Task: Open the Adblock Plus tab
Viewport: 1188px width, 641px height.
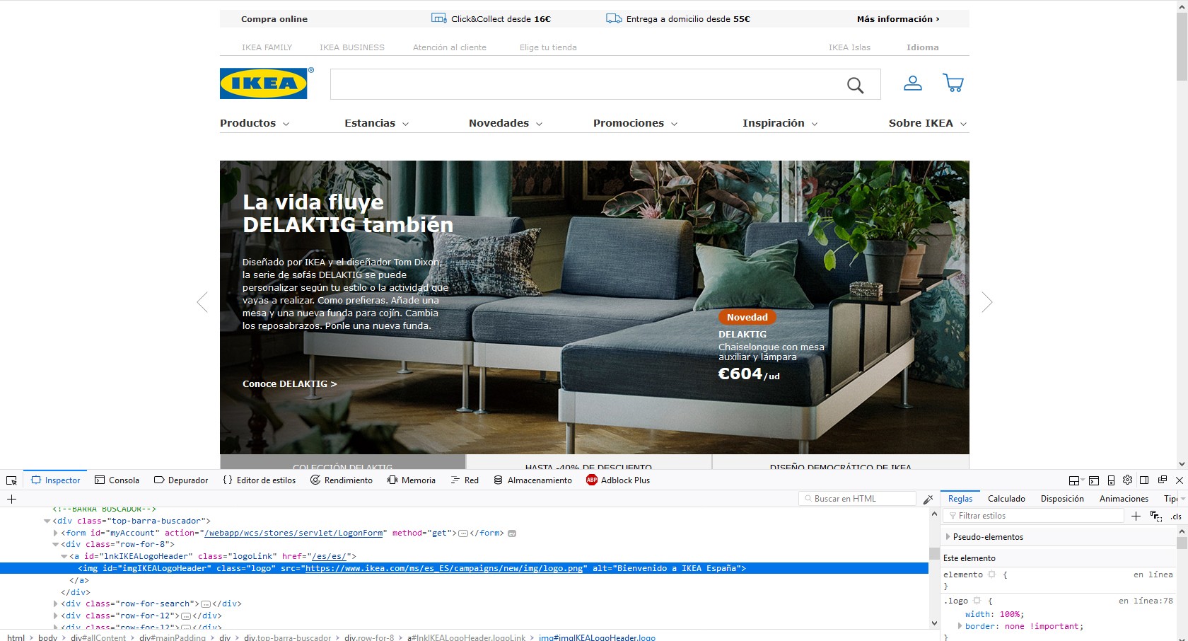Action: pyautogui.click(x=618, y=480)
